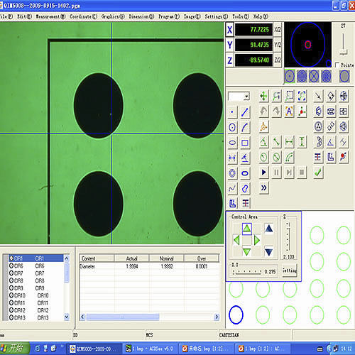
Task: Select the green diagonal distance tool
Action: [276, 142]
